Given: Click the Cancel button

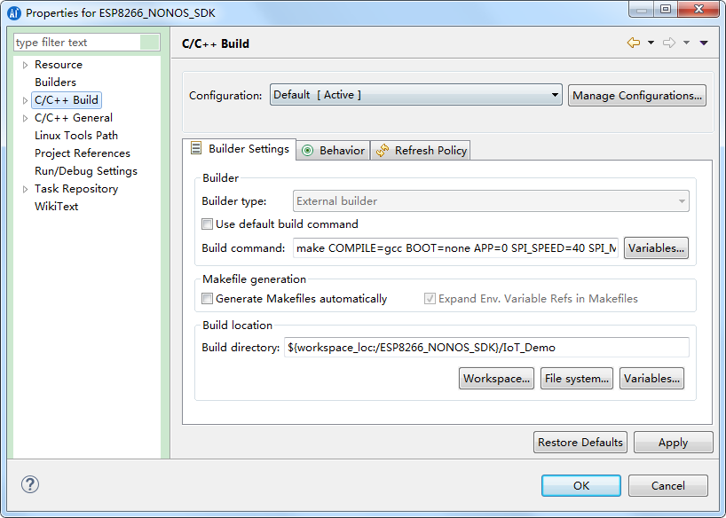Looking at the screenshot, I should pos(667,485).
